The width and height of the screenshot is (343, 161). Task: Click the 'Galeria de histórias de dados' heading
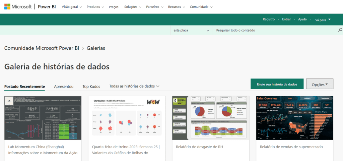click(x=57, y=66)
